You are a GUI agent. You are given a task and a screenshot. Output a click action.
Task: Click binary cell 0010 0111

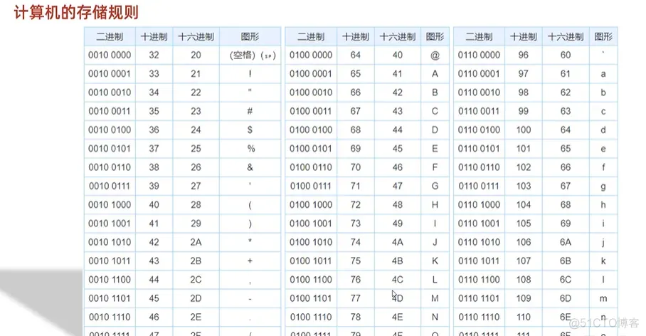pyautogui.click(x=110, y=187)
